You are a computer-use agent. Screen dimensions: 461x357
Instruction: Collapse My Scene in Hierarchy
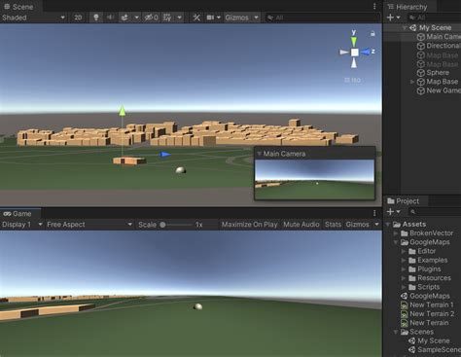(x=405, y=28)
